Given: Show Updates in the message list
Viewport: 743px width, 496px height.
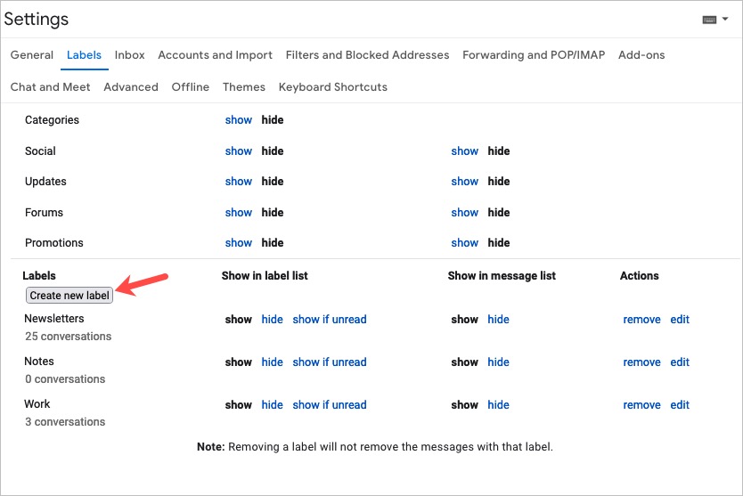Looking at the screenshot, I should tap(464, 182).
